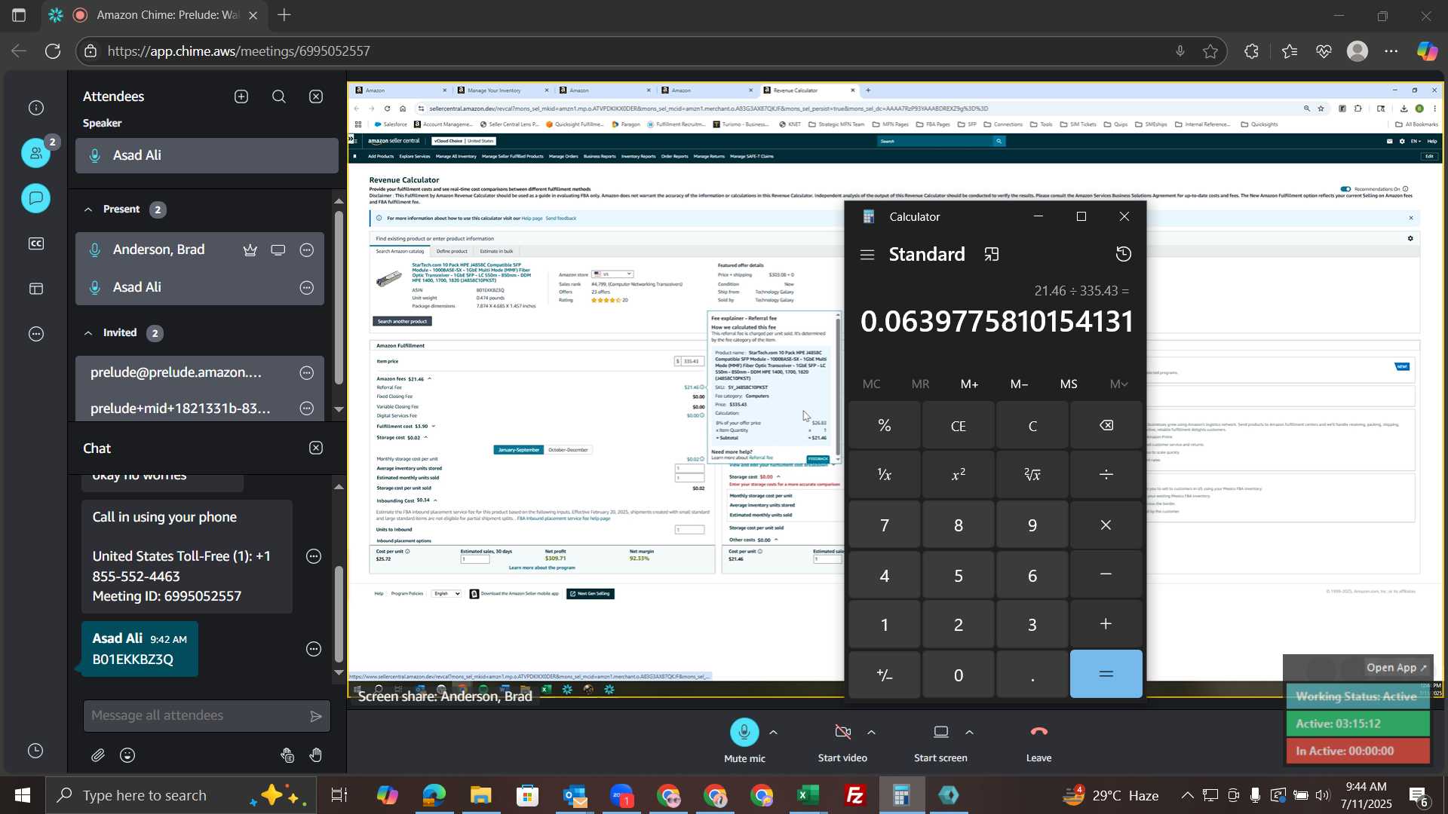This screenshot has width=1448, height=814.
Task: Click the raise hand icon
Action: (316, 755)
